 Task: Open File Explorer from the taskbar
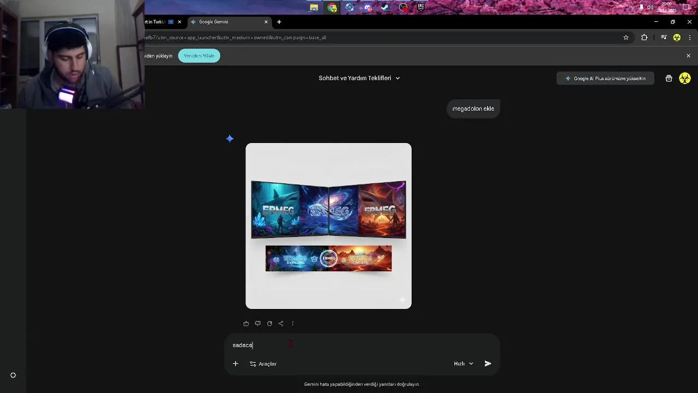pos(314,8)
